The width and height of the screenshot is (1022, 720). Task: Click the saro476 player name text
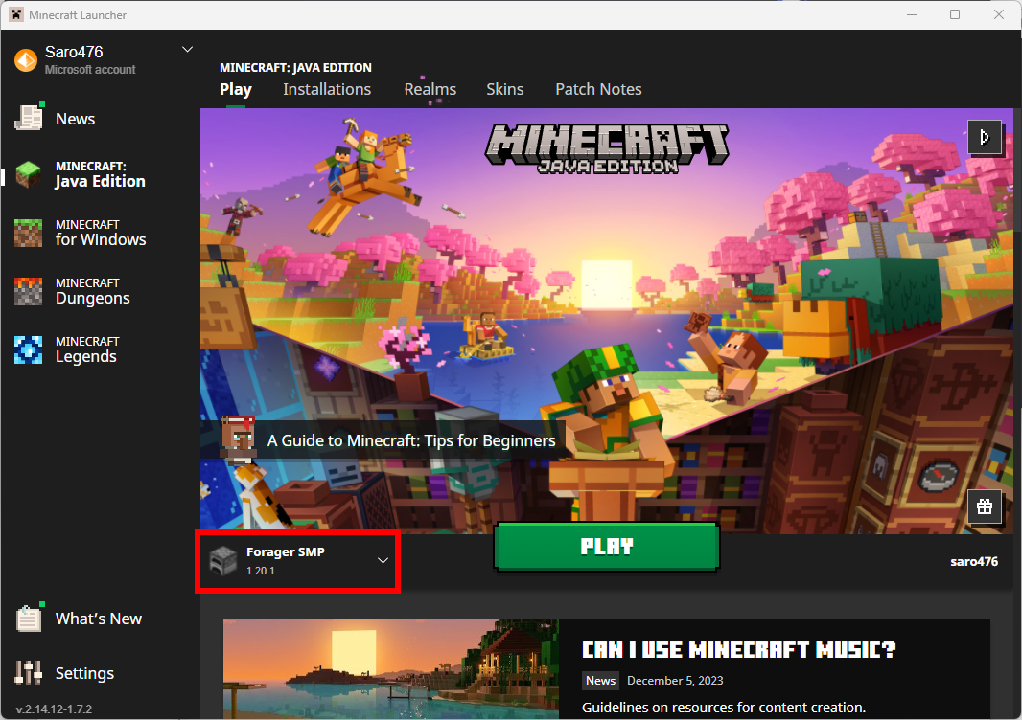pos(974,561)
